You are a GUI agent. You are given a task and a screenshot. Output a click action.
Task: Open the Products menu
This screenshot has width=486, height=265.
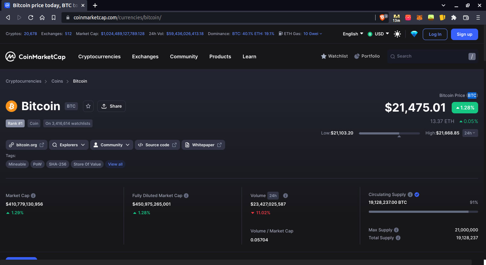(x=220, y=57)
